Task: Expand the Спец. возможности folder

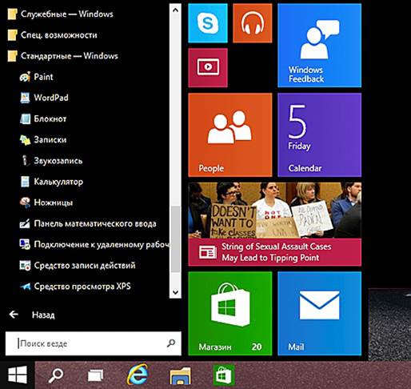Action: click(x=52, y=35)
